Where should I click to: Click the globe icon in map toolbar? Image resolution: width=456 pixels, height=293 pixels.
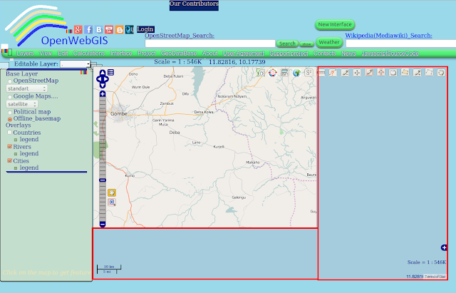[296, 73]
